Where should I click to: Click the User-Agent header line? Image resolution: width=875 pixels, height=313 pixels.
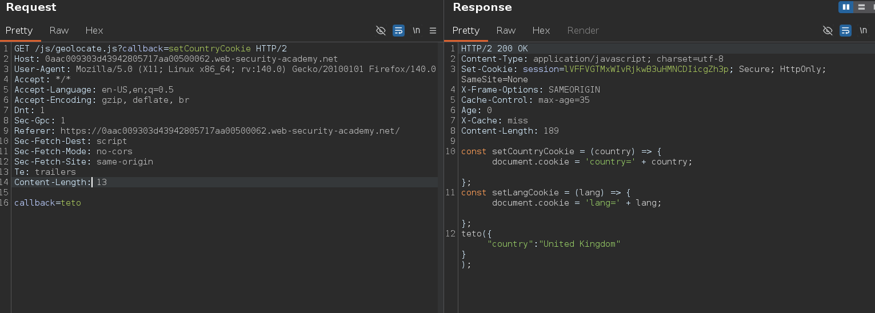pos(225,69)
